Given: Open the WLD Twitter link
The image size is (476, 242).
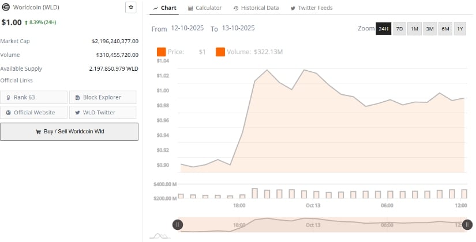Looking at the screenshot, I should (103, 113).
